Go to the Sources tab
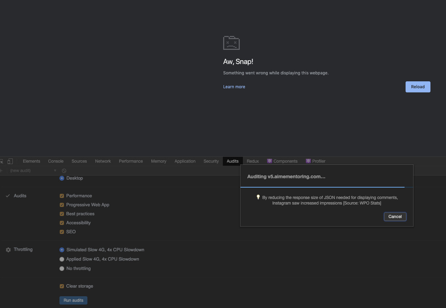 (79, 161)
